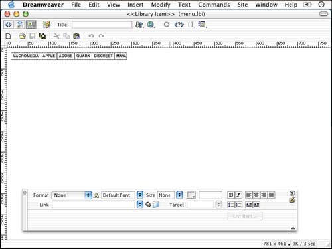Switch to Show Design view
This screenshot has width=332, height=249.
tap(31, 25)
